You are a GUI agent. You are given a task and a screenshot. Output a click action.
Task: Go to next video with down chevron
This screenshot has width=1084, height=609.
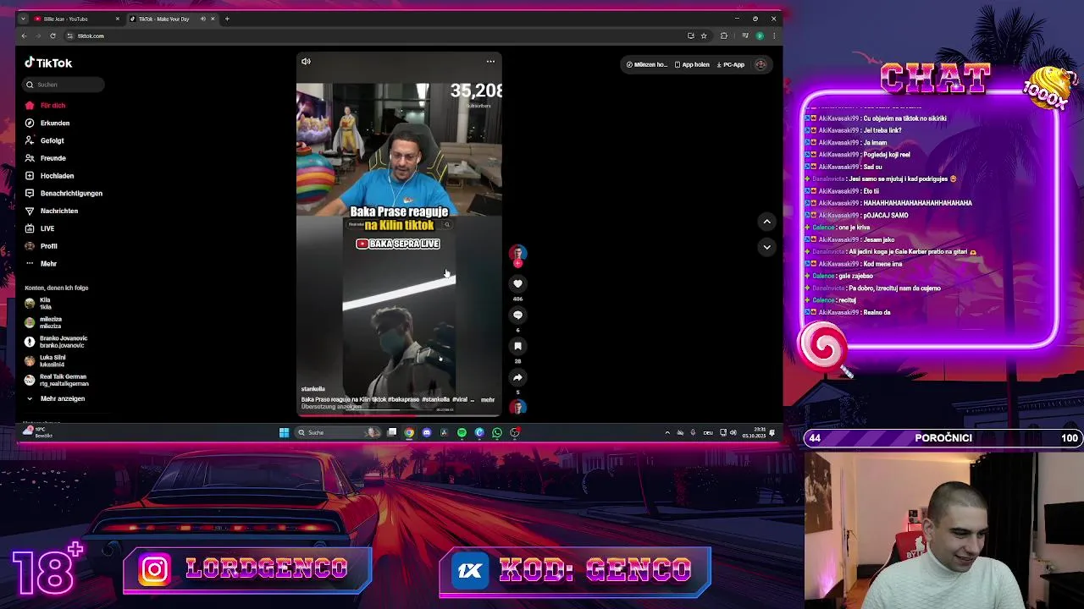pos(766,247)
